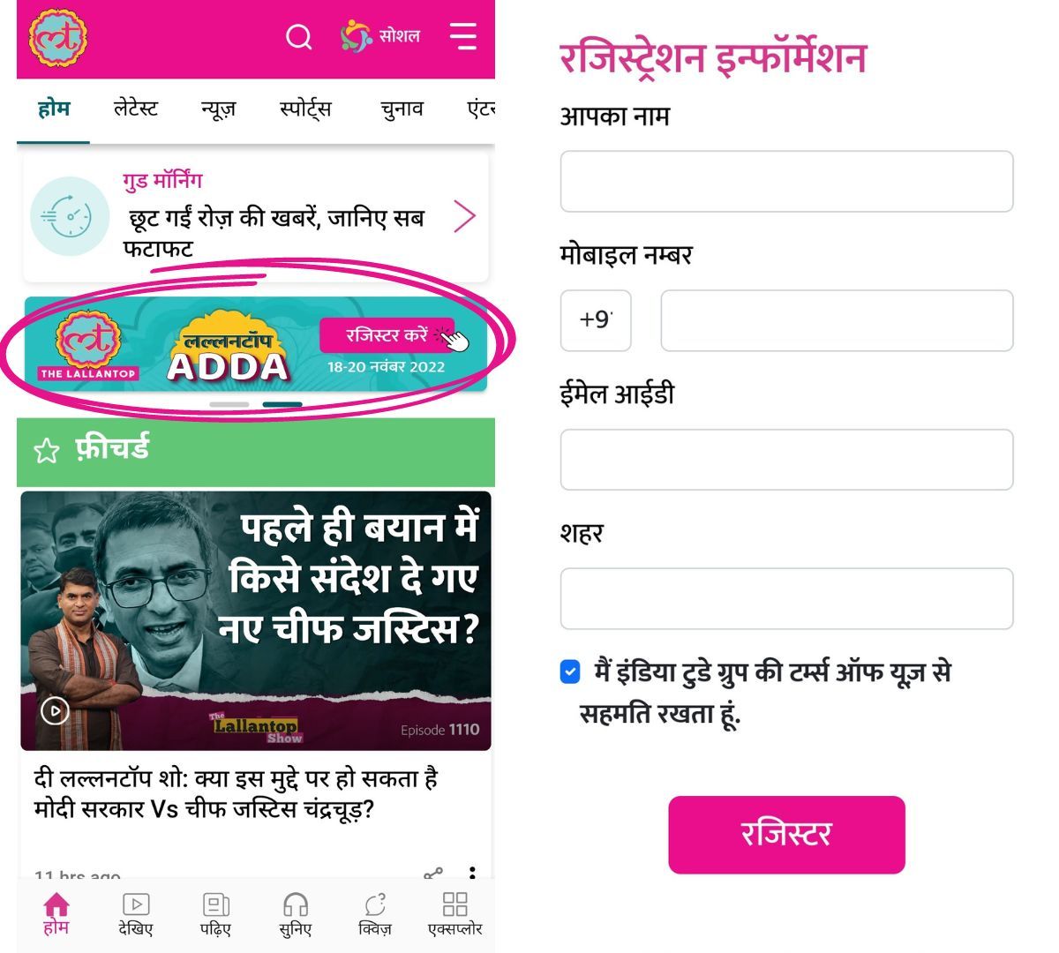
Task: Open three-dot options menu on the article
Action: pyautogui.click(x=473, y=873)
